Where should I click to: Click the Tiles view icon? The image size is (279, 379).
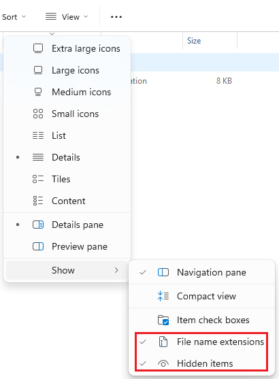(x=38, y=179)
